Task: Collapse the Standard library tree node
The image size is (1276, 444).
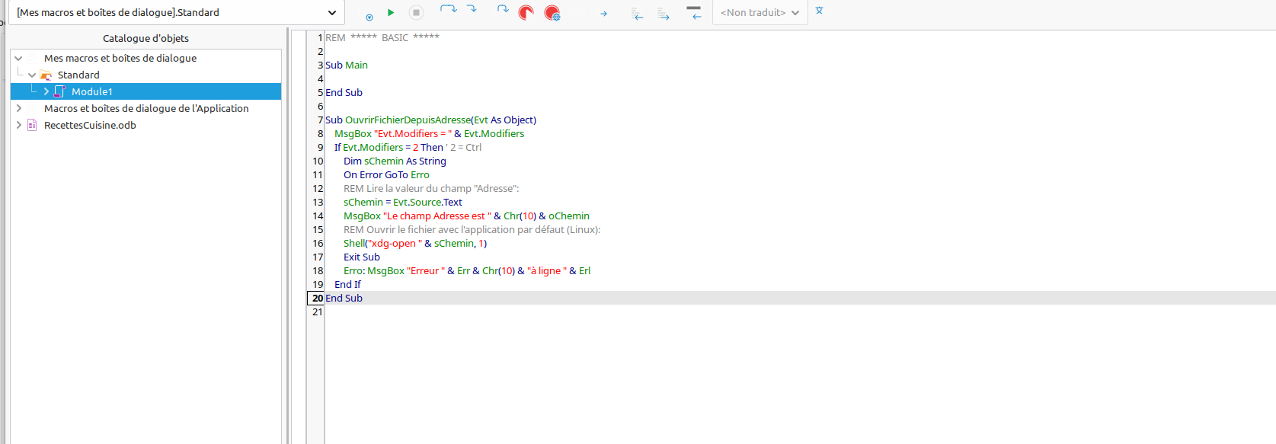Action: [x=32, y=75]
